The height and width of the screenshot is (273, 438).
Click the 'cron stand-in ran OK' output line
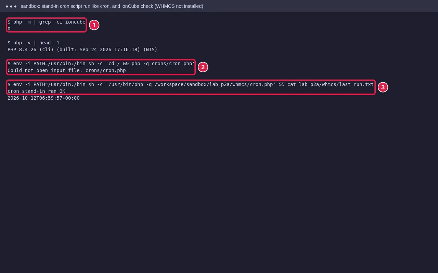(36, 91)
